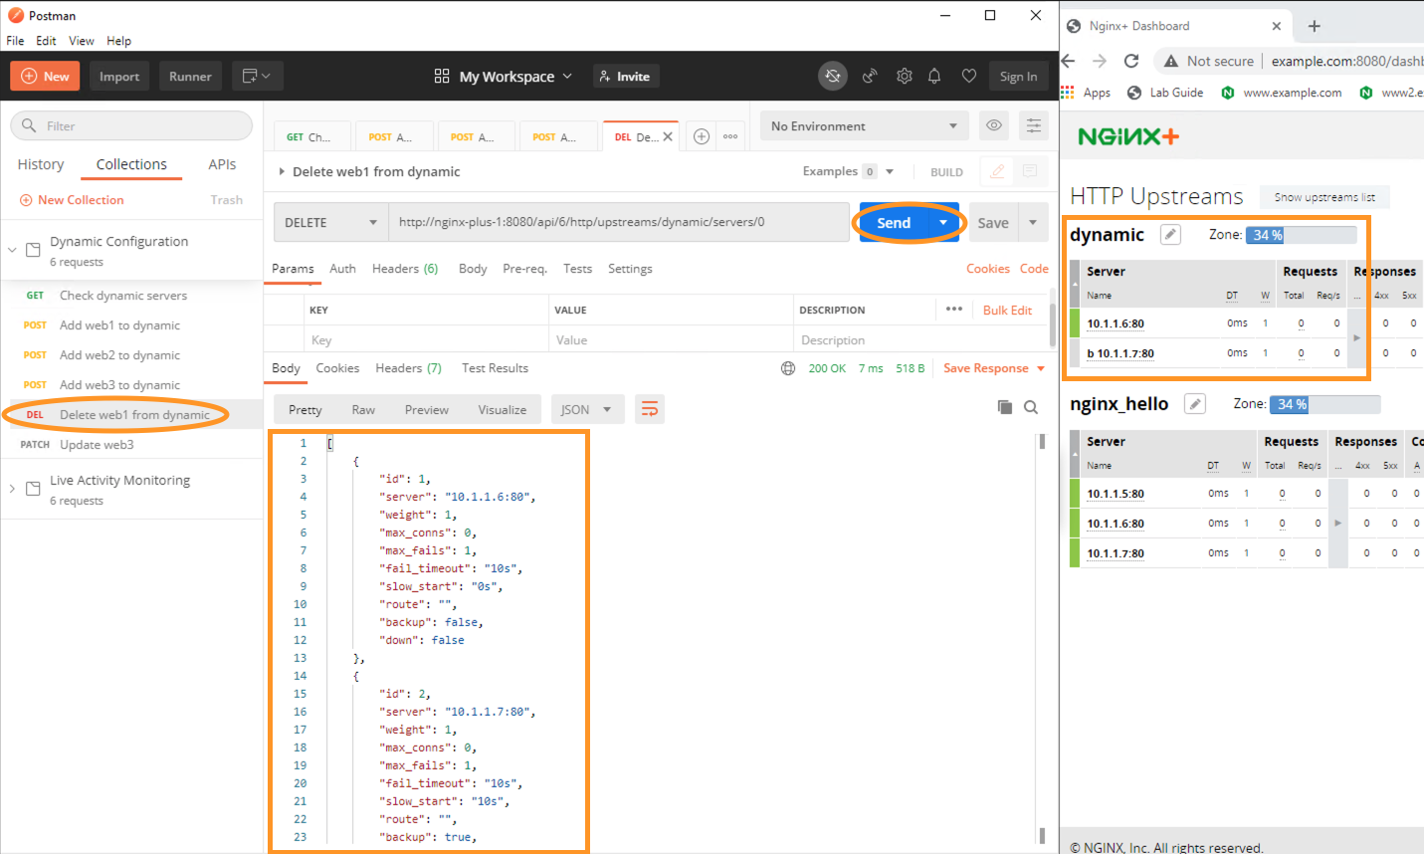Click the Invite button

pyautogui.click(x=626, y=76)
